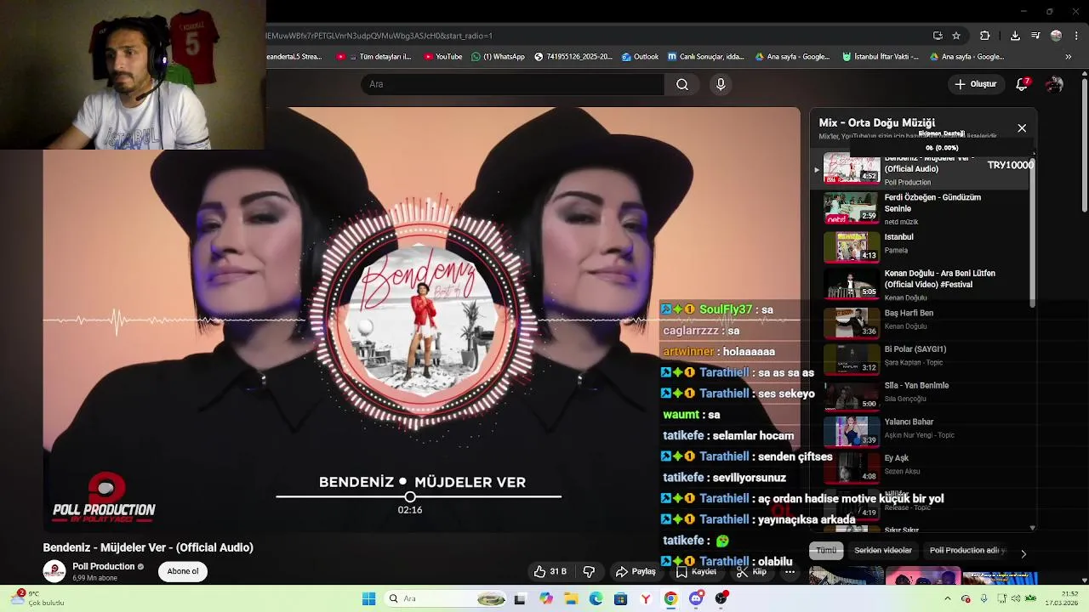Click Paylaş share button
The image size is (1089, 612).
(636, 571)
